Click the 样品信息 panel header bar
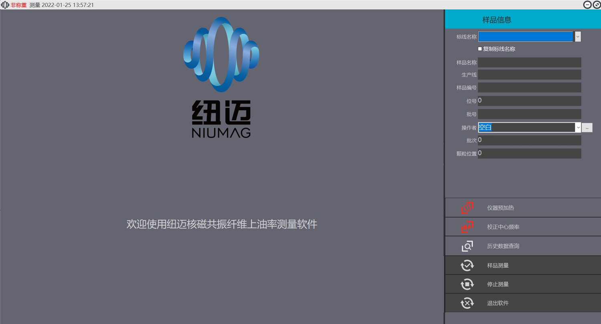 (x=497, y=19)
